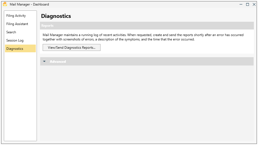The width and height of the screenshot is (258, 145).
Task: Minimize the Mail Manager Dashboard window
Action: pos(241,4)
